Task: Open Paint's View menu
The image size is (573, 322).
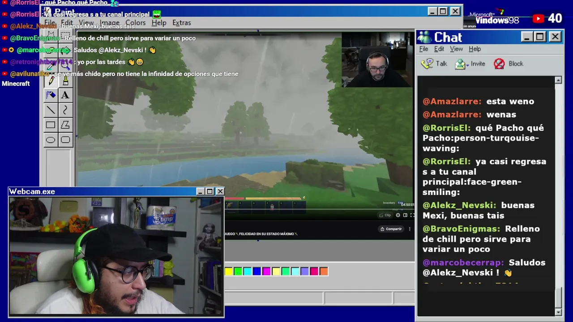Action: coord(86,23)
